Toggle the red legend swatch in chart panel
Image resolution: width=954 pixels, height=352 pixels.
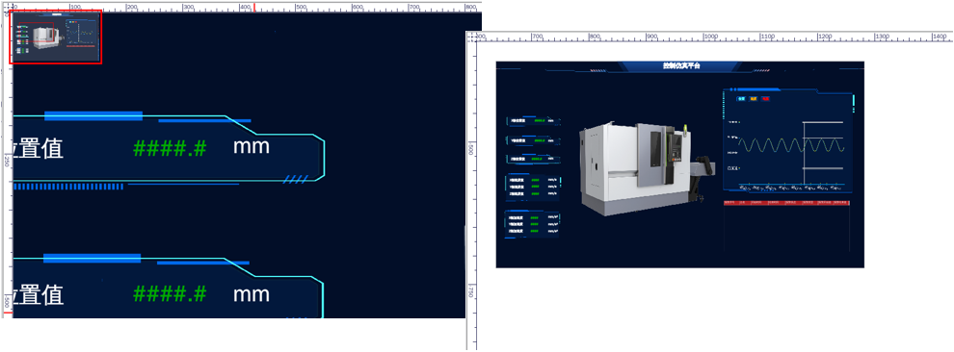tap(766, 99)
